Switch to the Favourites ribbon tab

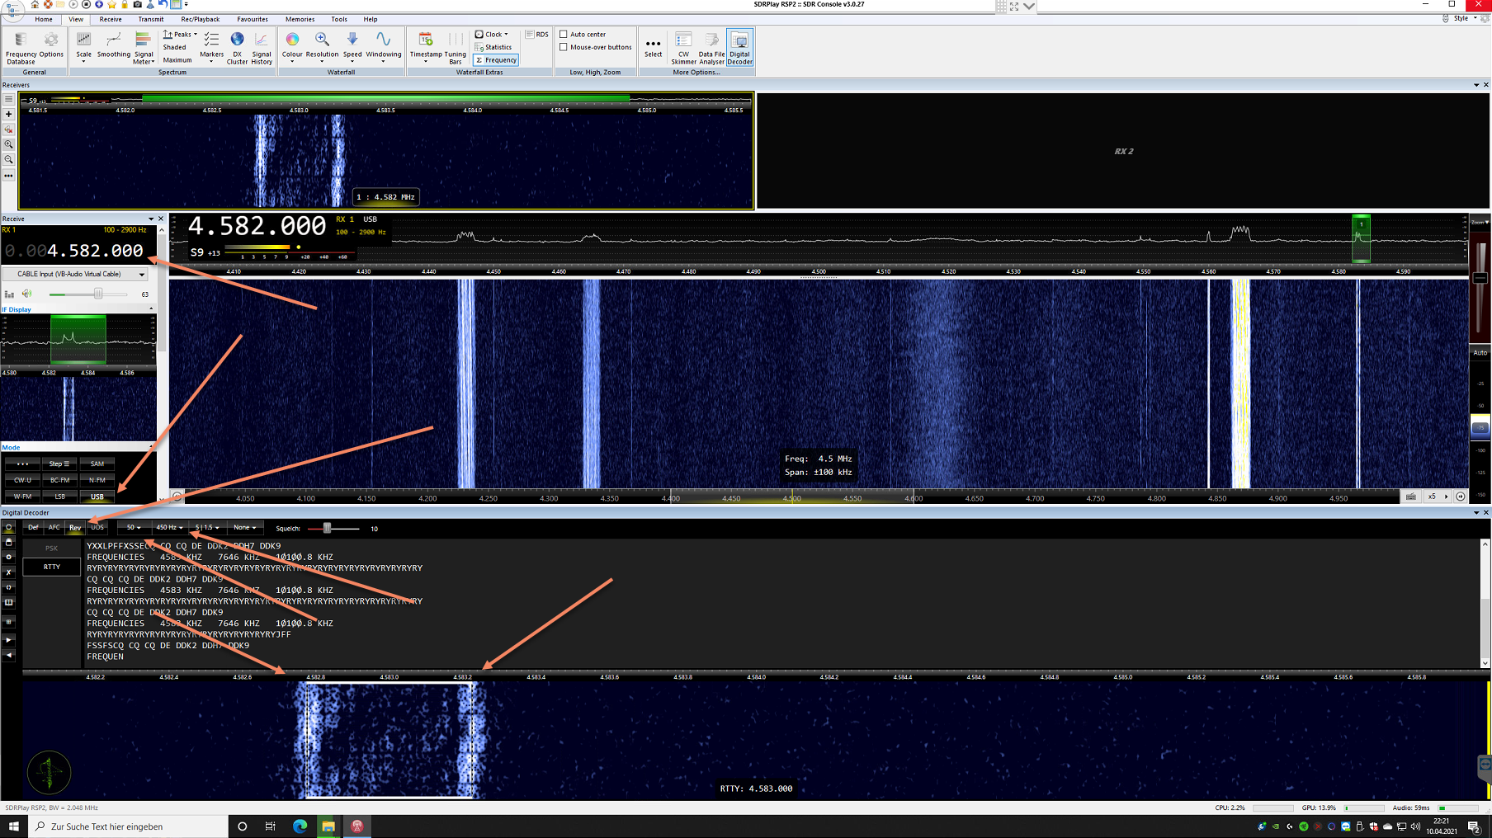tap(252, 19)
